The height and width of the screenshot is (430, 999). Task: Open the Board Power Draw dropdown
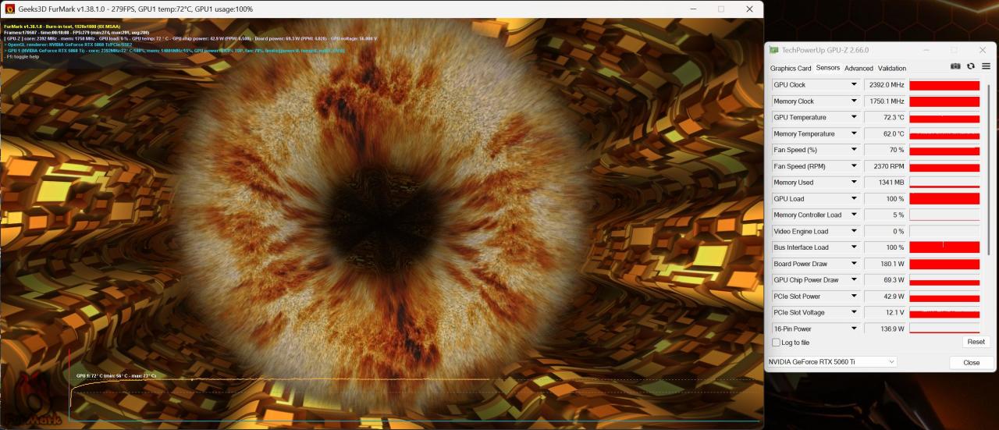(854, 264)
